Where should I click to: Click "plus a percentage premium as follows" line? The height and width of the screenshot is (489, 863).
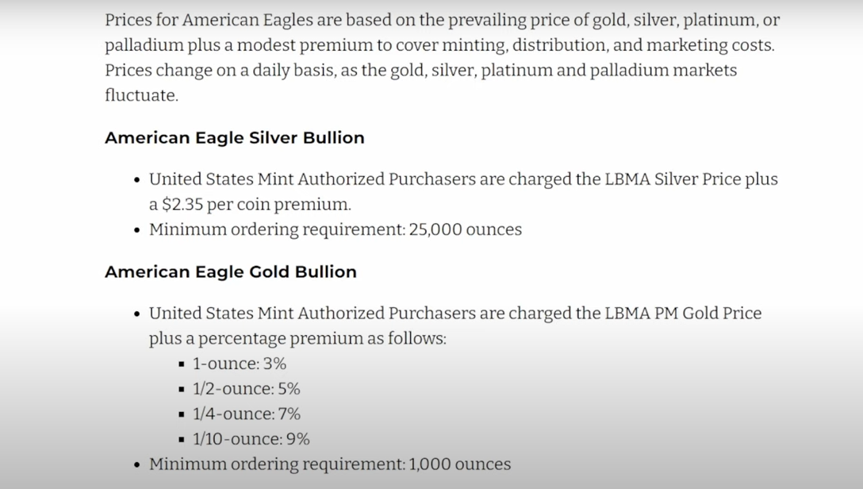click(x=297, y=338)
